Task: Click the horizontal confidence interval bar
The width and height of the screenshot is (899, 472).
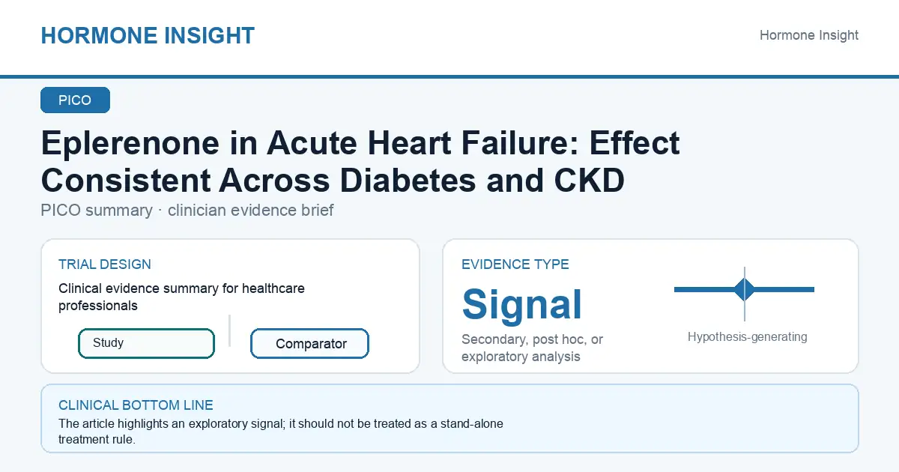Action: [x=744, y=289]
